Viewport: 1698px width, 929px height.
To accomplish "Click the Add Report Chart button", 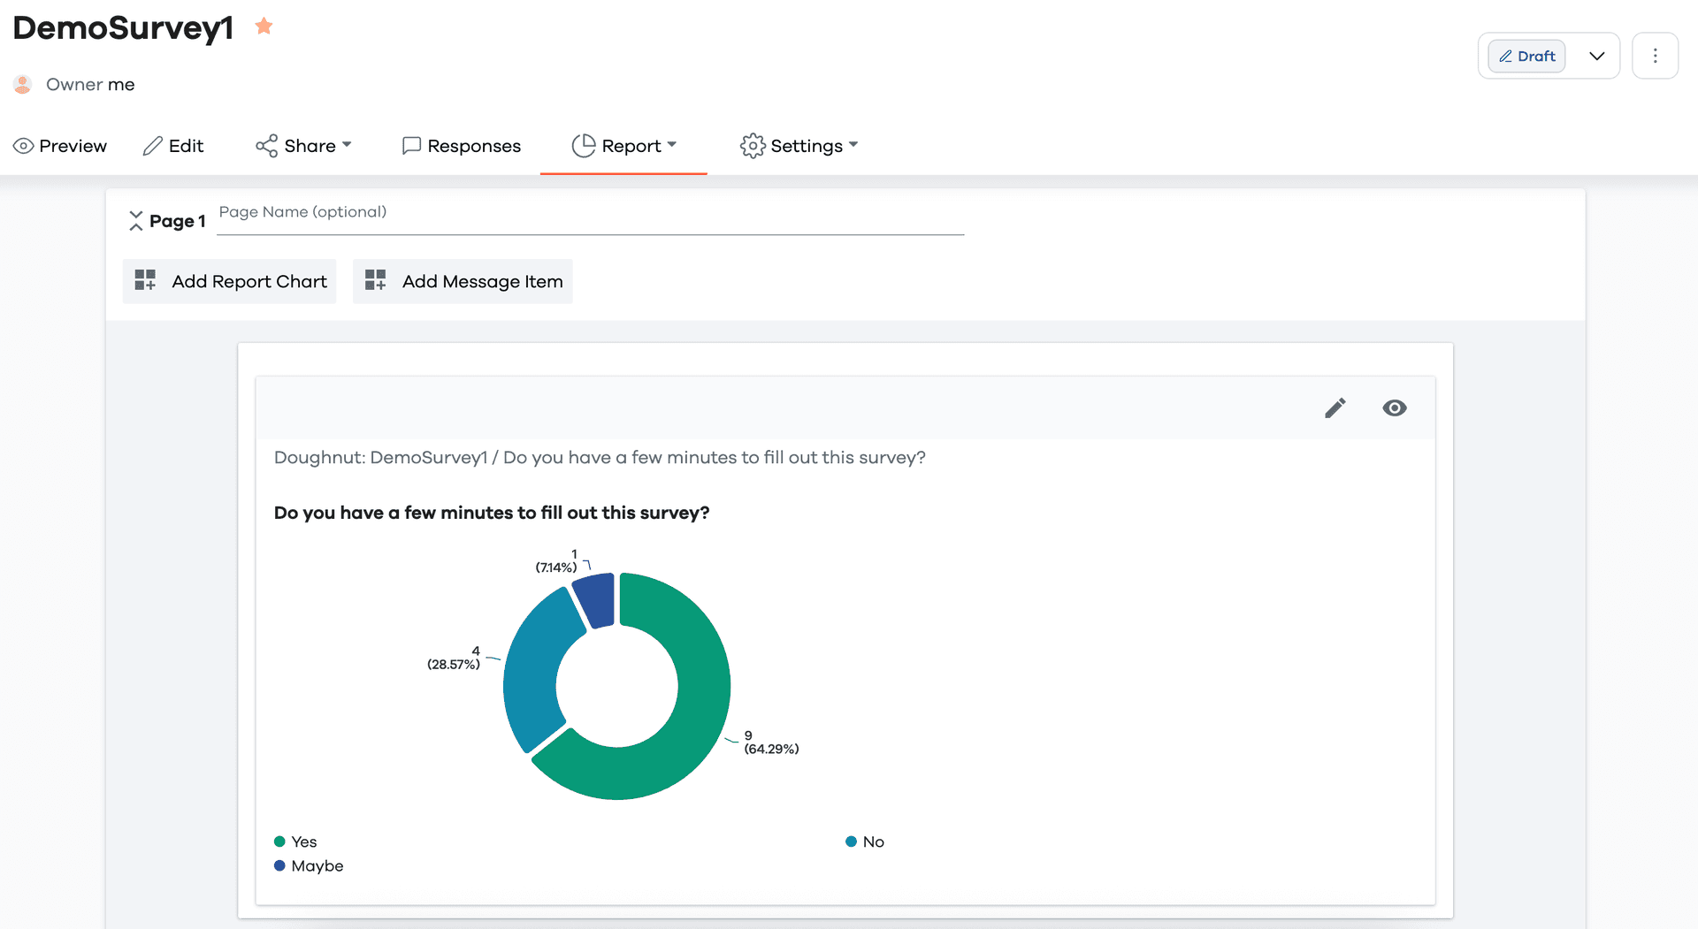I will [229, 281].
